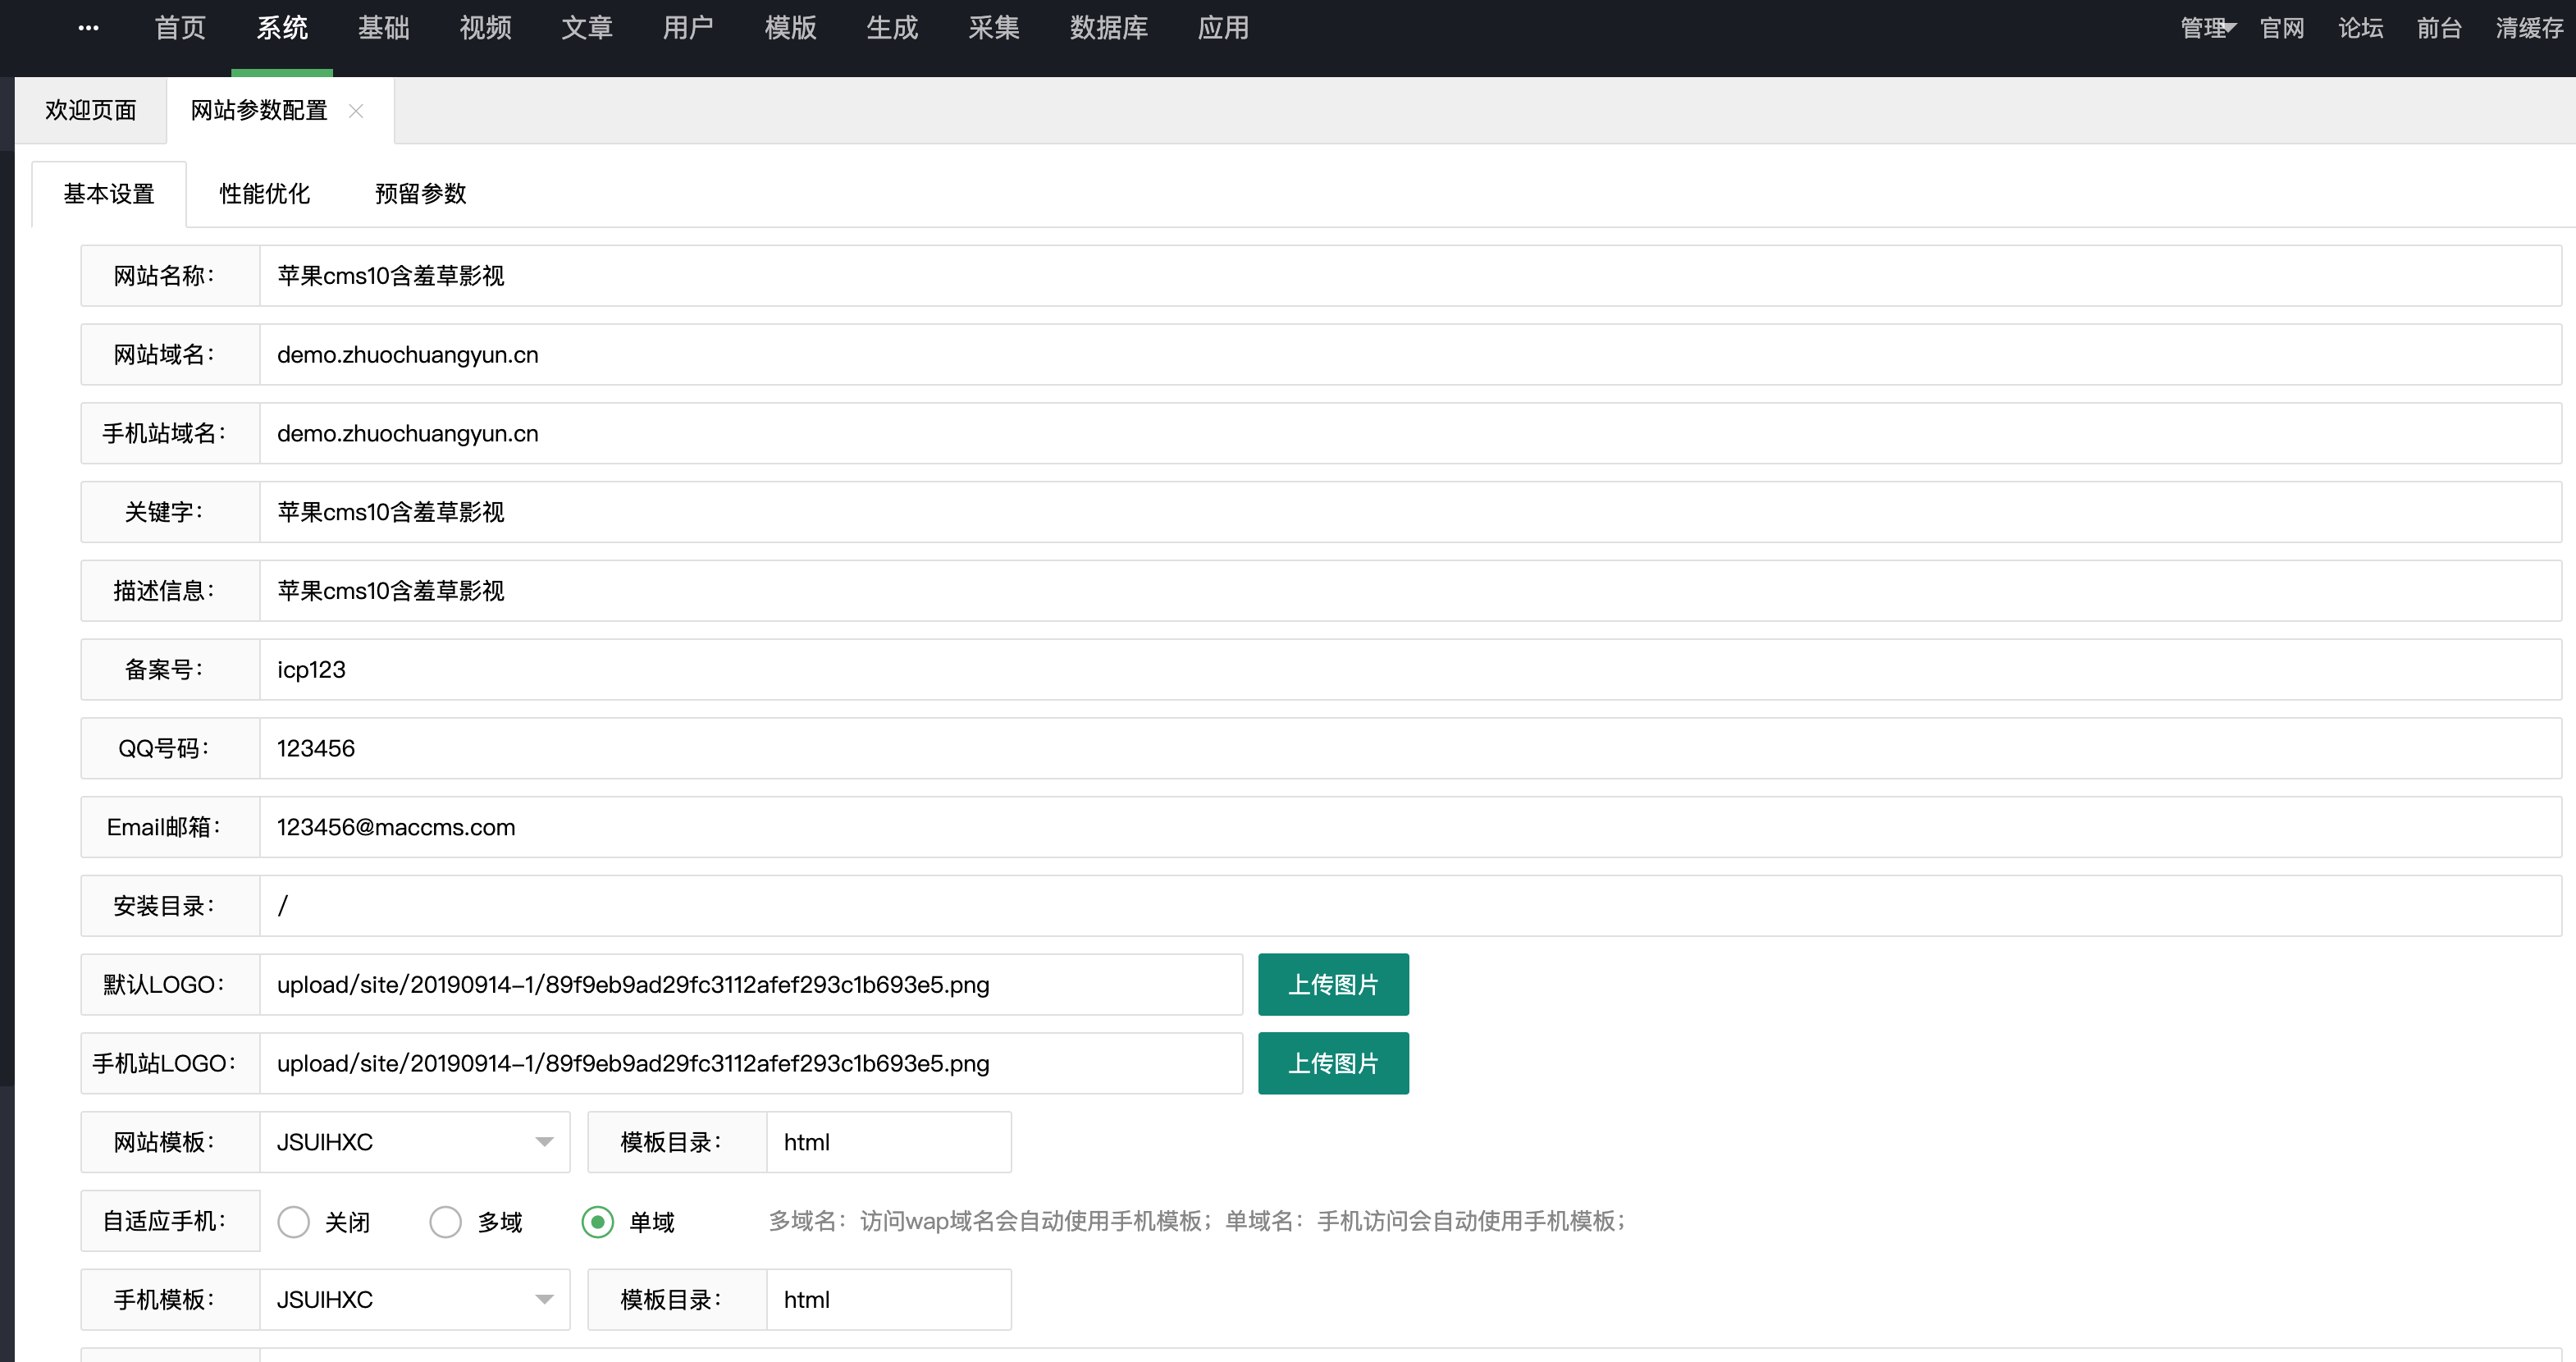Switch to the 欢迎页面 tab

pyautogui.click(x=91, y=110)
